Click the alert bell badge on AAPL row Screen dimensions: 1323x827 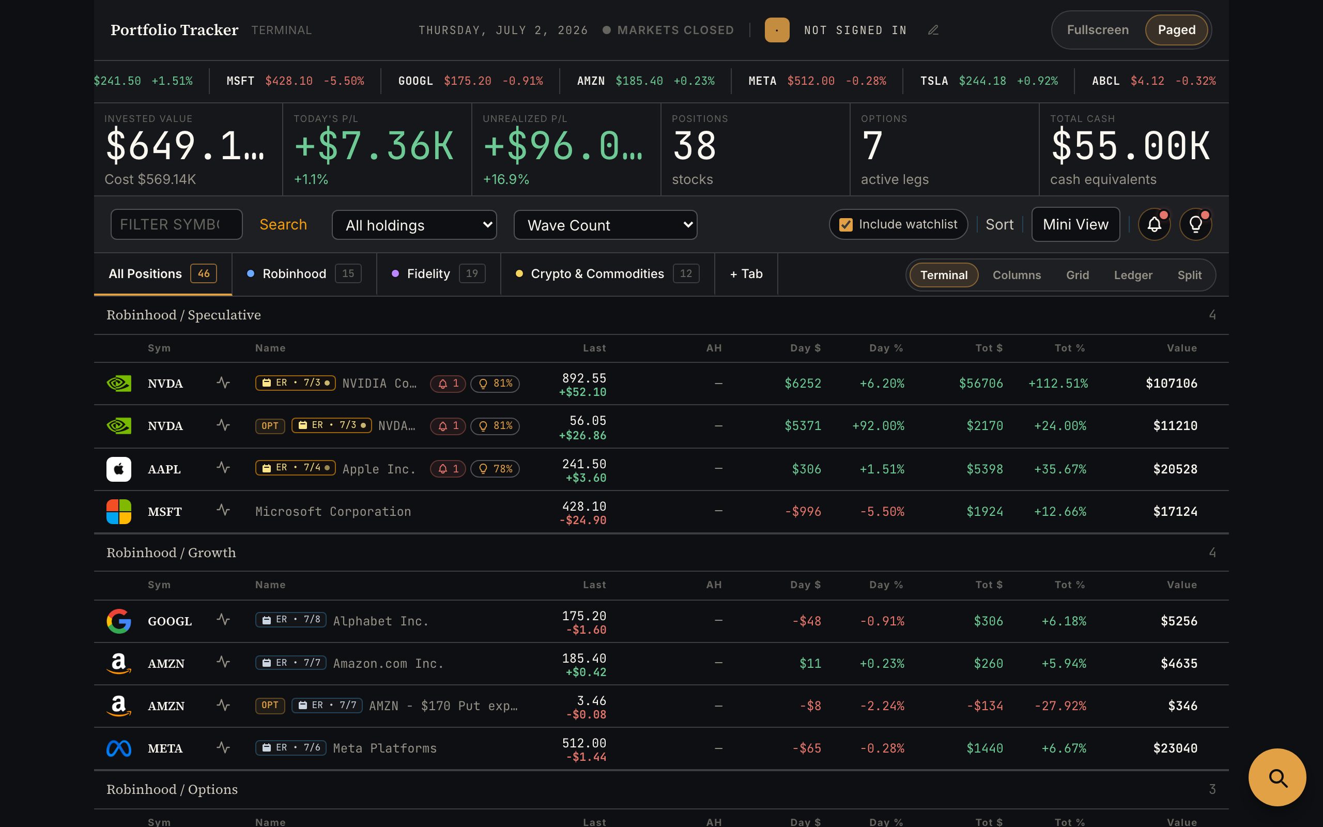448,469
